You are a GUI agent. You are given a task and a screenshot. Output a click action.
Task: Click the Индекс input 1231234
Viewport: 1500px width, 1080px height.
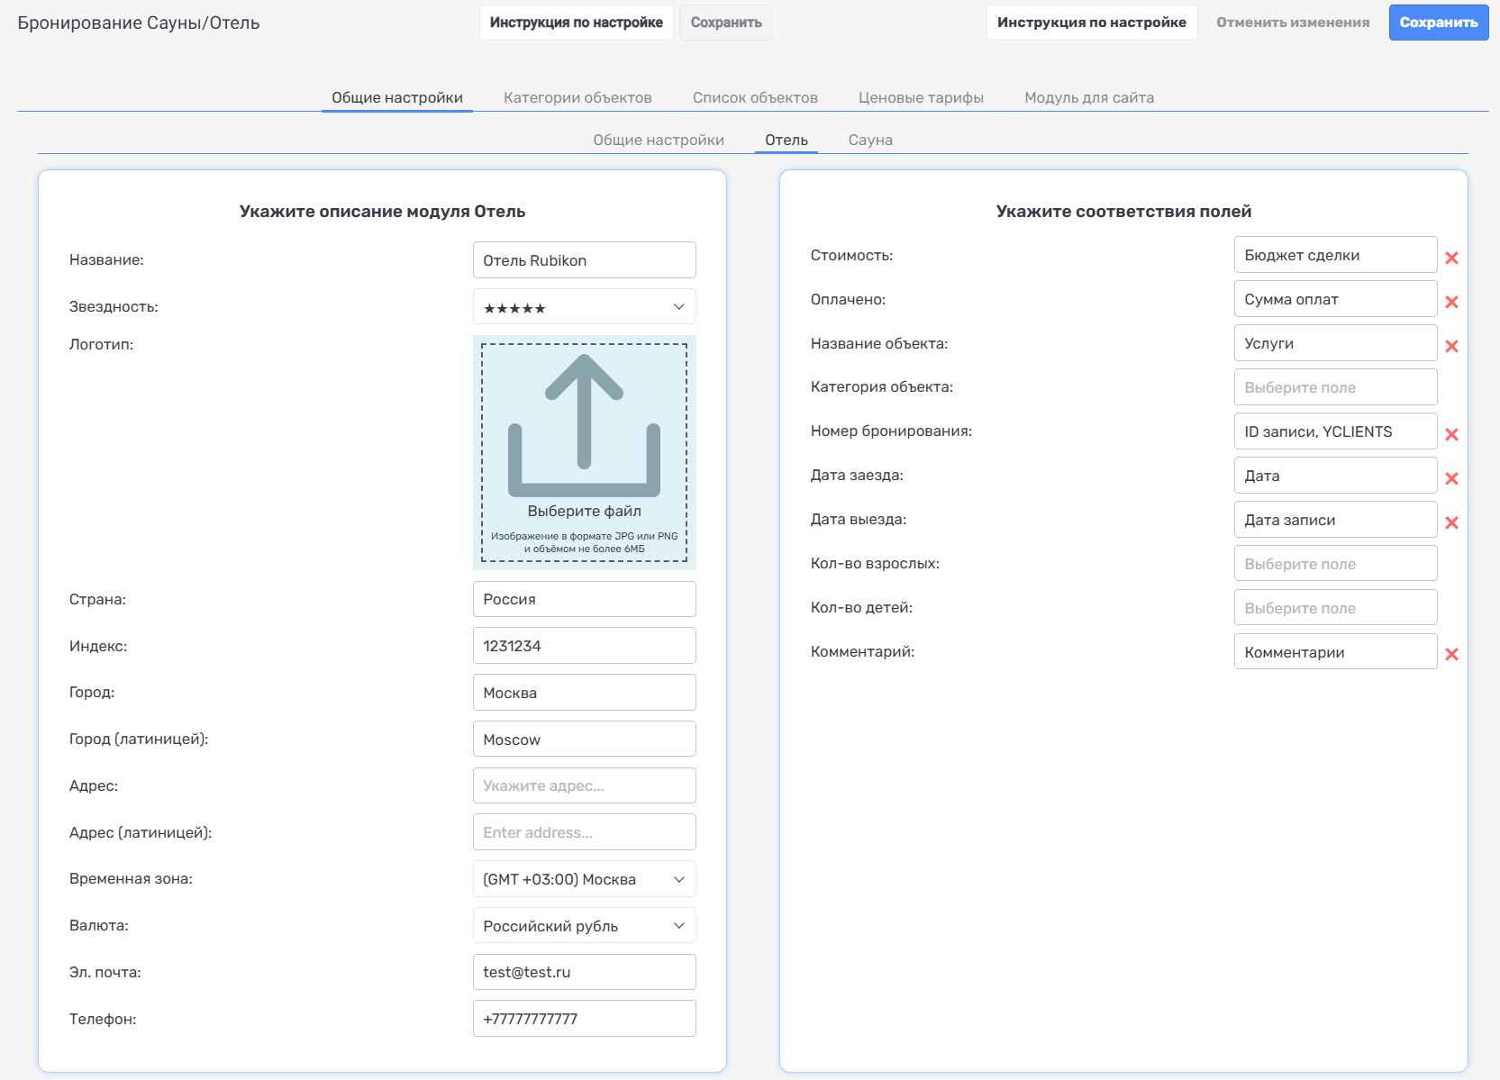[584, 646]
